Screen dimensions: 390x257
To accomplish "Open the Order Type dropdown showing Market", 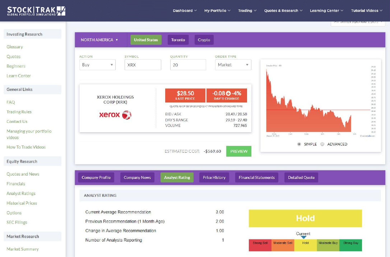I will [233, 65].
